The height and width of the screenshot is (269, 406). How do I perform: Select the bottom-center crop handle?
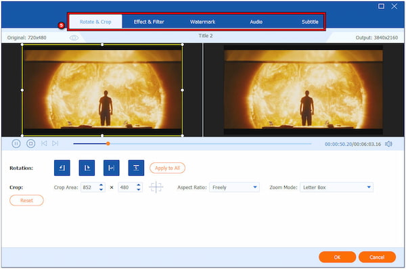click(102, 136)
